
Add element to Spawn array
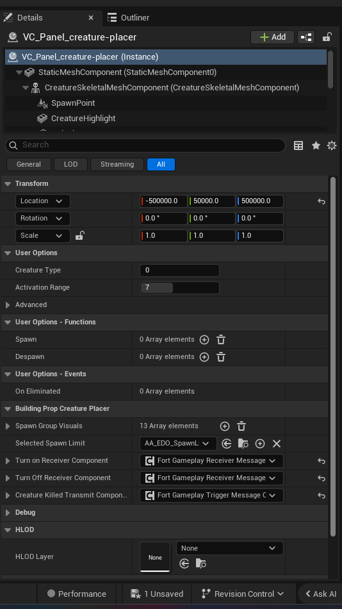pyautogui.click(x=204, y=340)
